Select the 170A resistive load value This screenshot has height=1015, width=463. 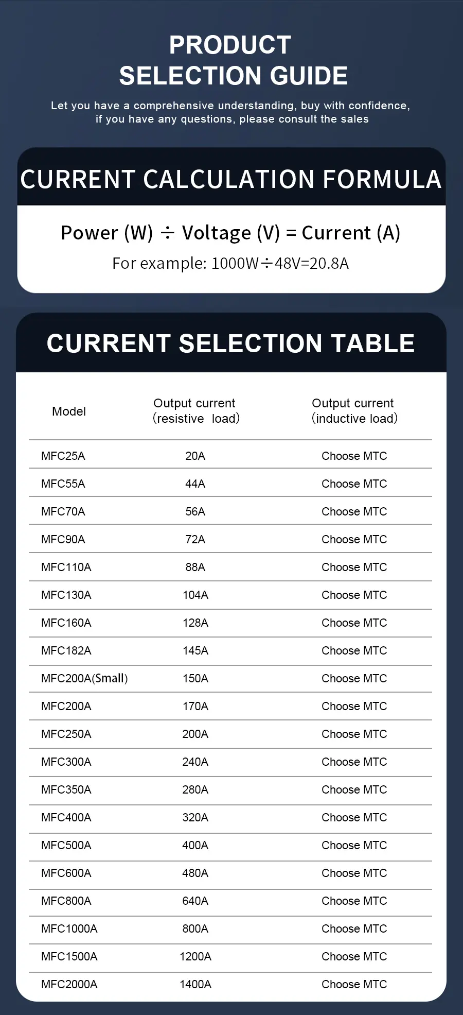(x=195, y=706)
